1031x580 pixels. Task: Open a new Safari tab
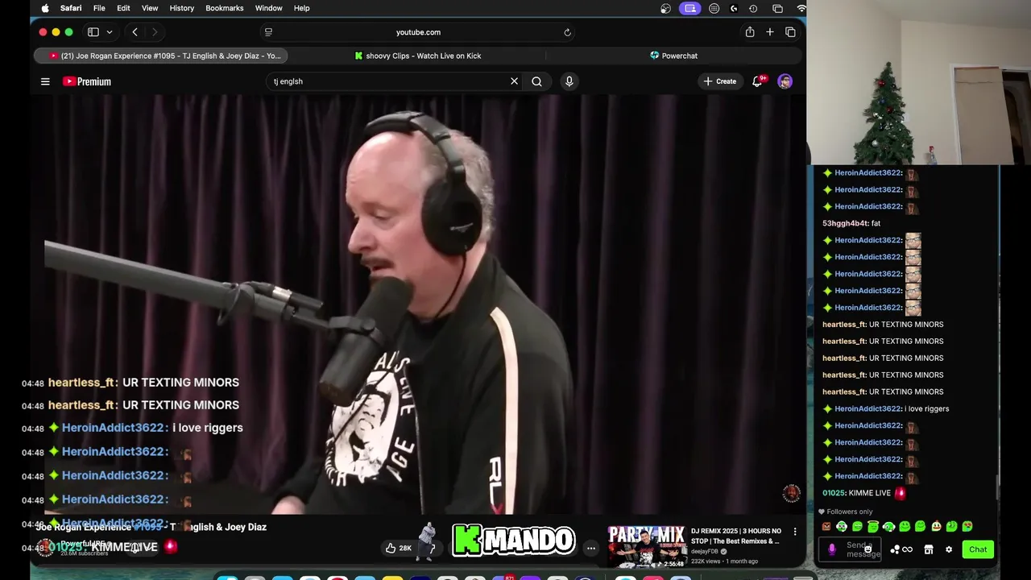pos(770,32)
